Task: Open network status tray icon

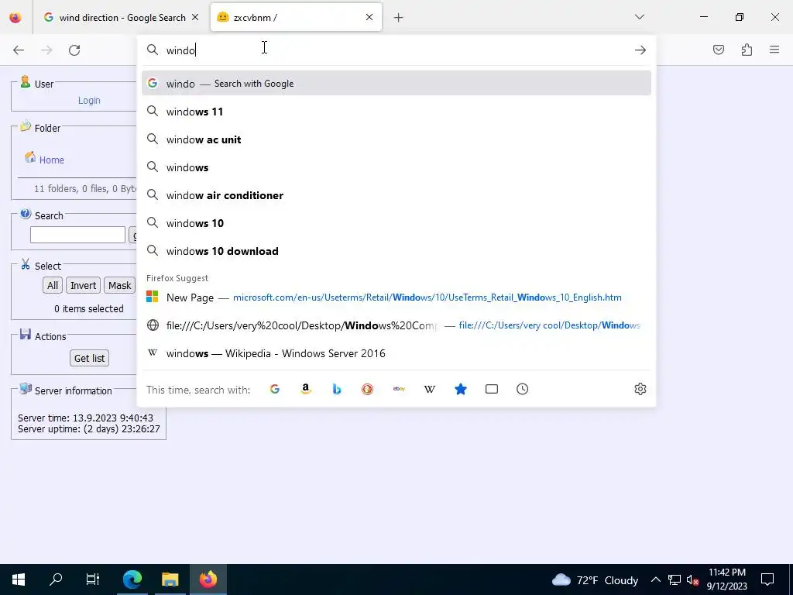Action: pos(675,580)
